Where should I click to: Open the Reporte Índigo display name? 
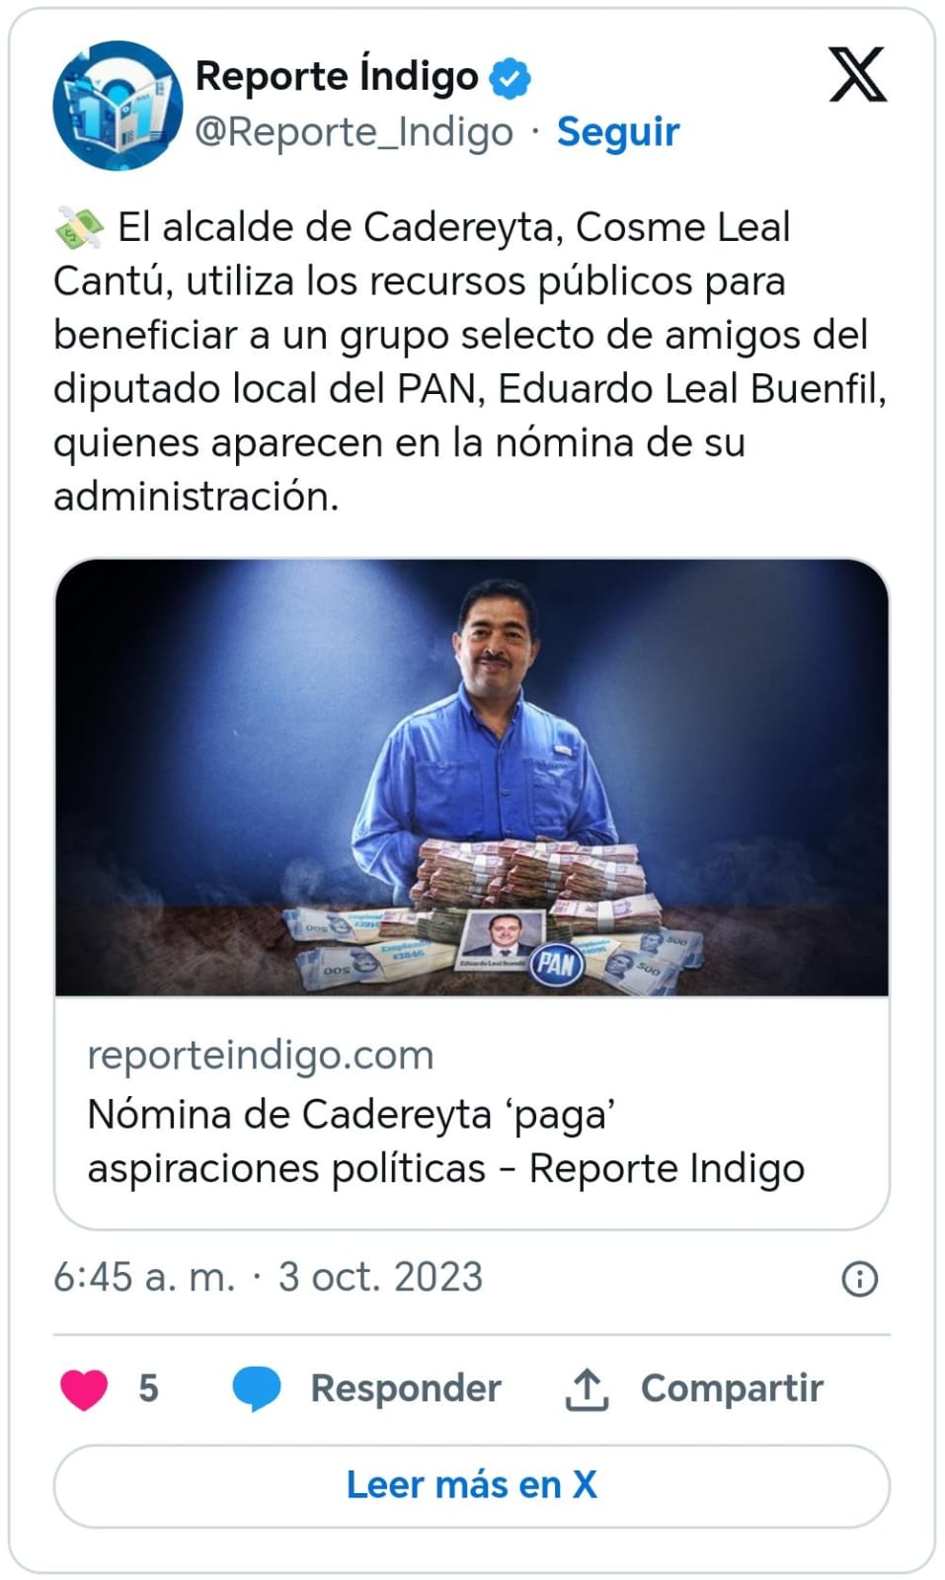[x=337, y=77]
